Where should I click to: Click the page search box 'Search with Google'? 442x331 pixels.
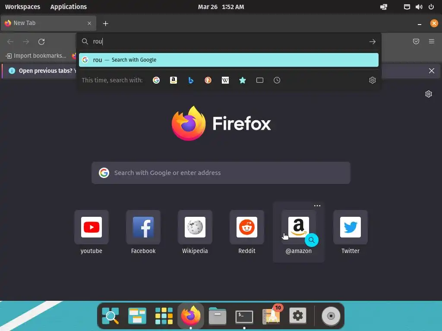pyautogui.click(x=221, y=173)
